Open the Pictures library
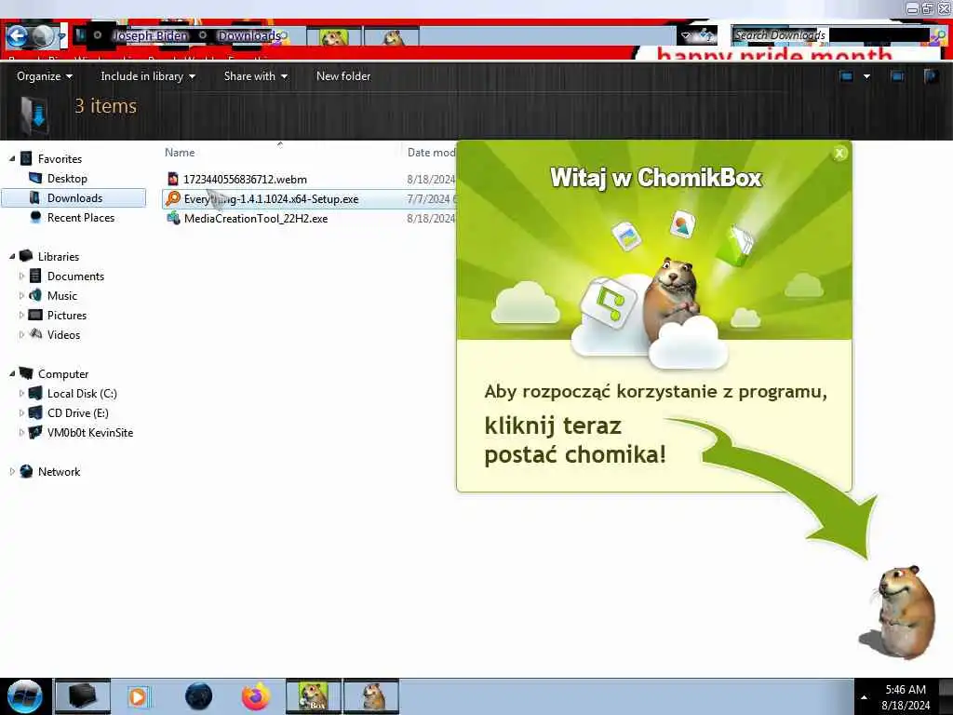The width and height of the screenshot is (953, 715). (67, 315)
